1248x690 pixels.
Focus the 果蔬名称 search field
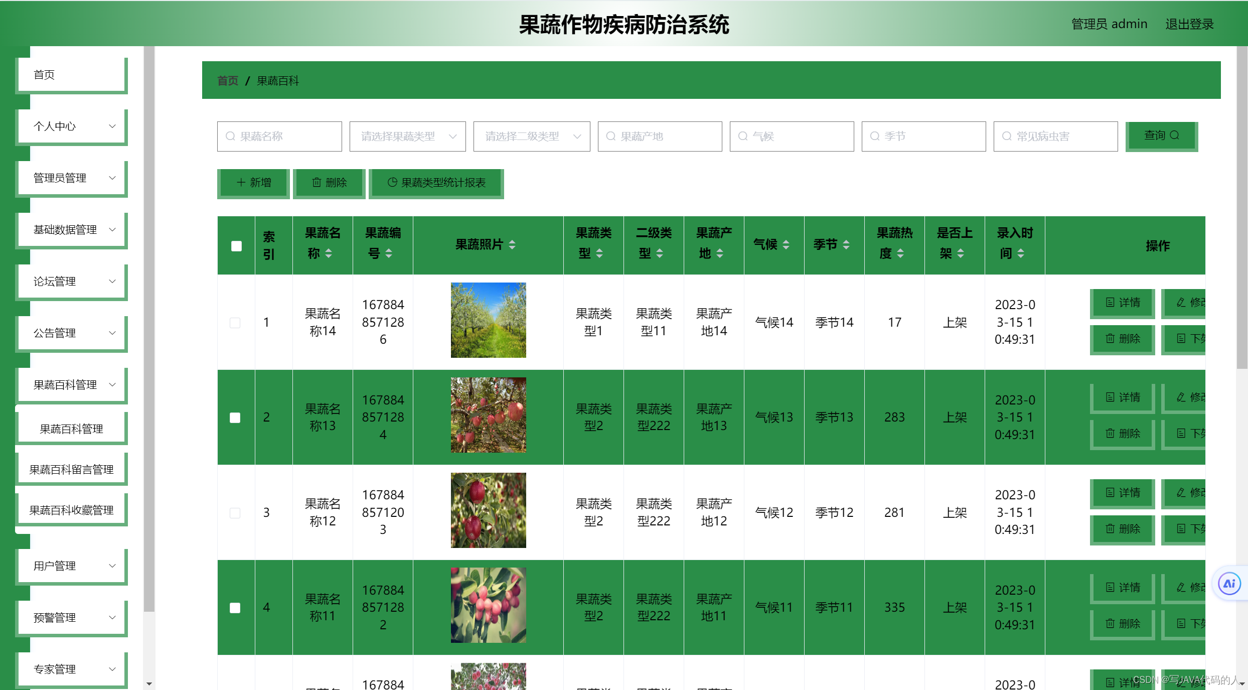[279, 136]
